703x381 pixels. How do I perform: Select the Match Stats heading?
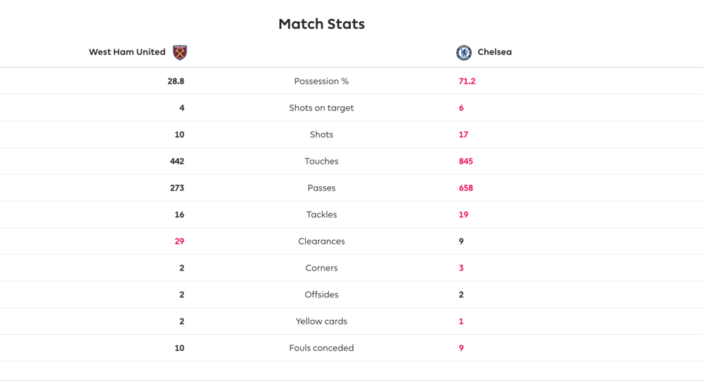(321, 24)
